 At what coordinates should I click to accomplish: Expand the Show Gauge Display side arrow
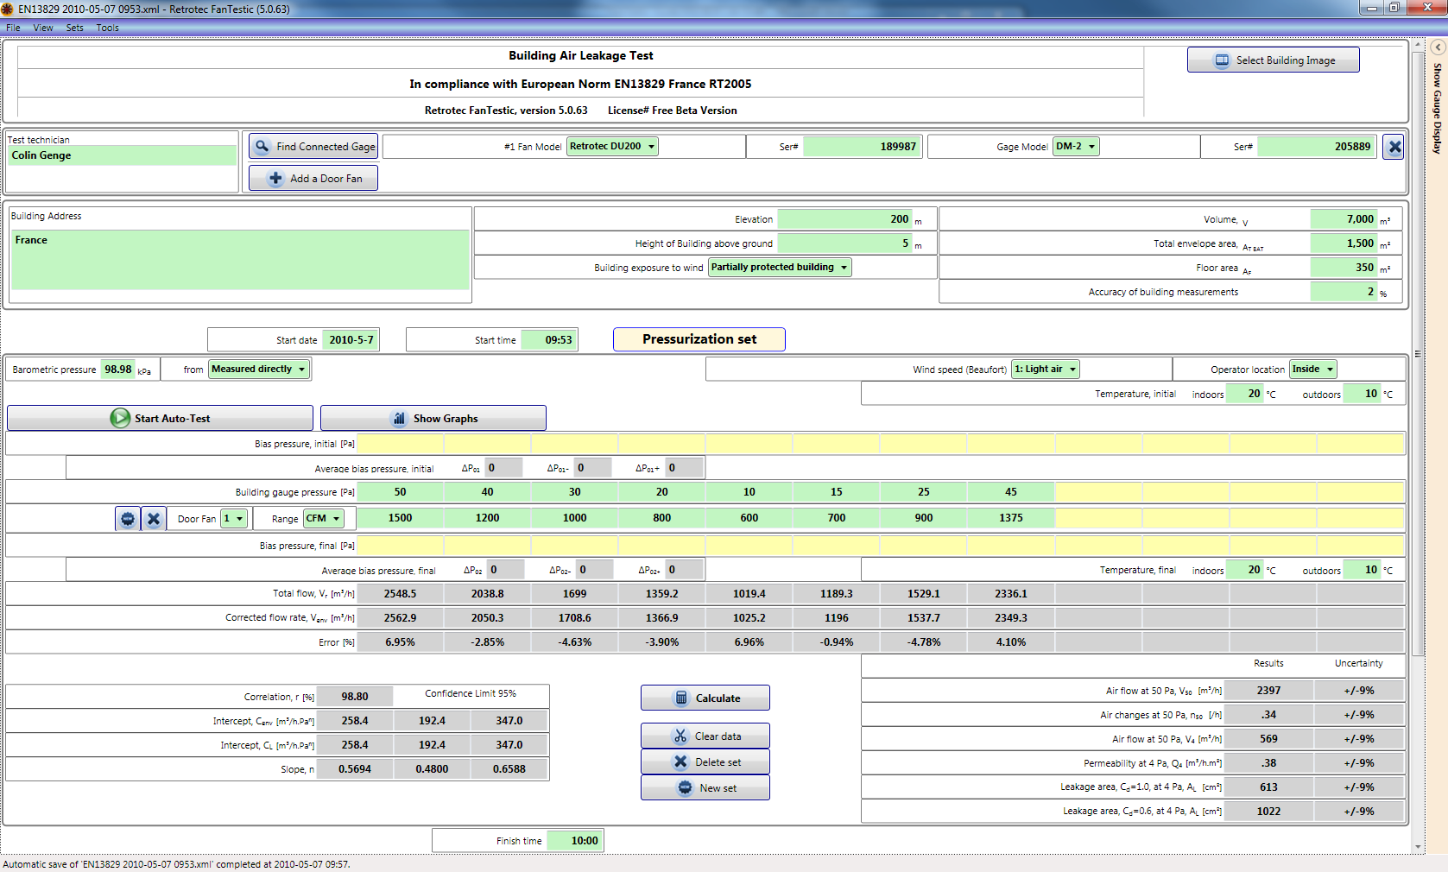pos(1438,47)
